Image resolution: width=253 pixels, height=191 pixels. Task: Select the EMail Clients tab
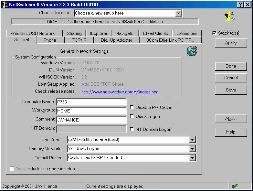tap(155, 33)
